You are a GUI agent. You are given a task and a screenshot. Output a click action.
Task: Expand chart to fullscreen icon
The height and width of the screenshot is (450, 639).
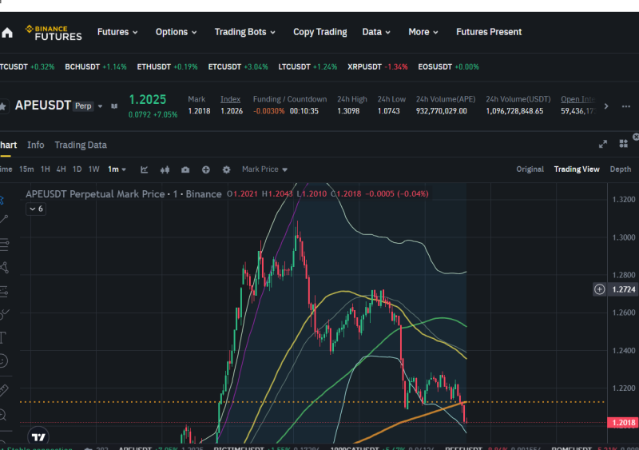603,144
